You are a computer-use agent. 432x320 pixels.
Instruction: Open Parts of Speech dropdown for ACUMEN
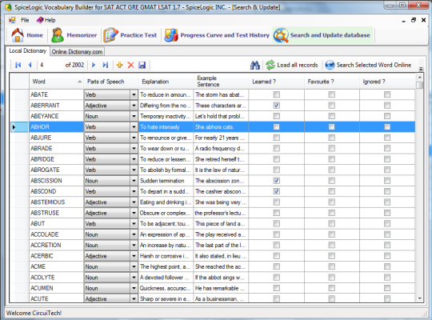click(134, 288)
